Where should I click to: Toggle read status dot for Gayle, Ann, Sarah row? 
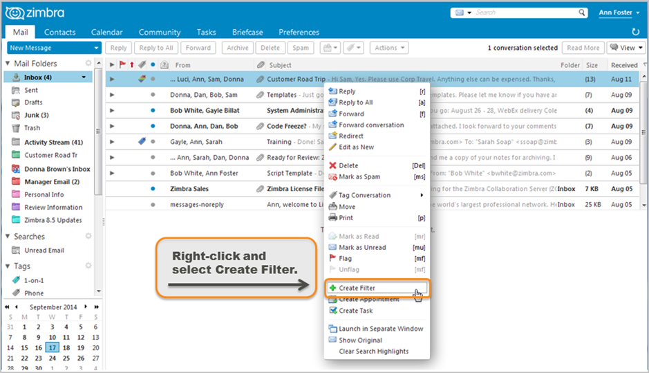pyautogui.click(x=153, y=142)
